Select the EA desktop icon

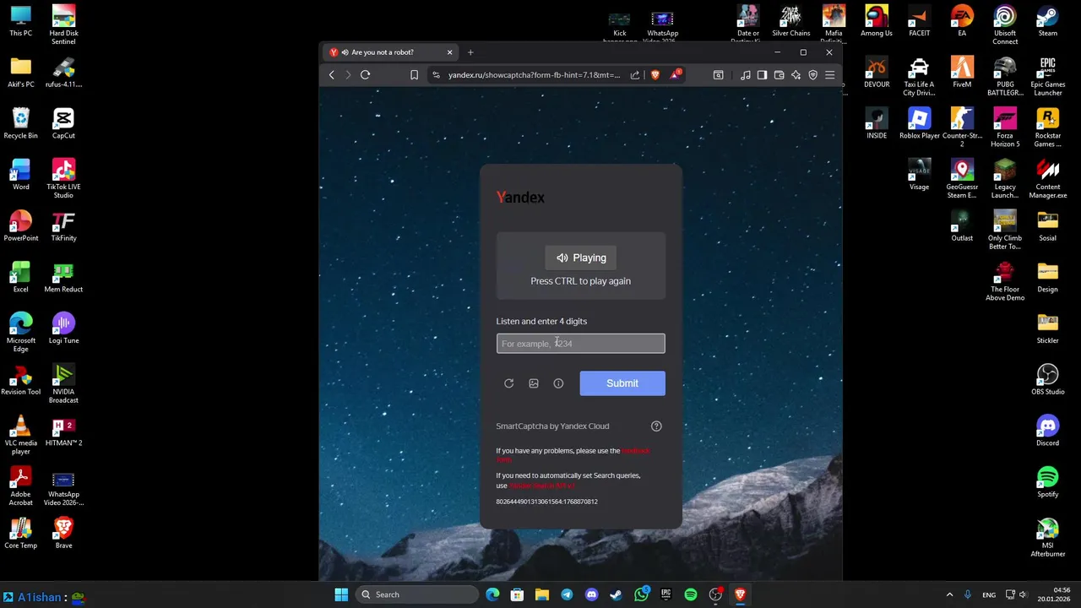click(x=962, y=21)
